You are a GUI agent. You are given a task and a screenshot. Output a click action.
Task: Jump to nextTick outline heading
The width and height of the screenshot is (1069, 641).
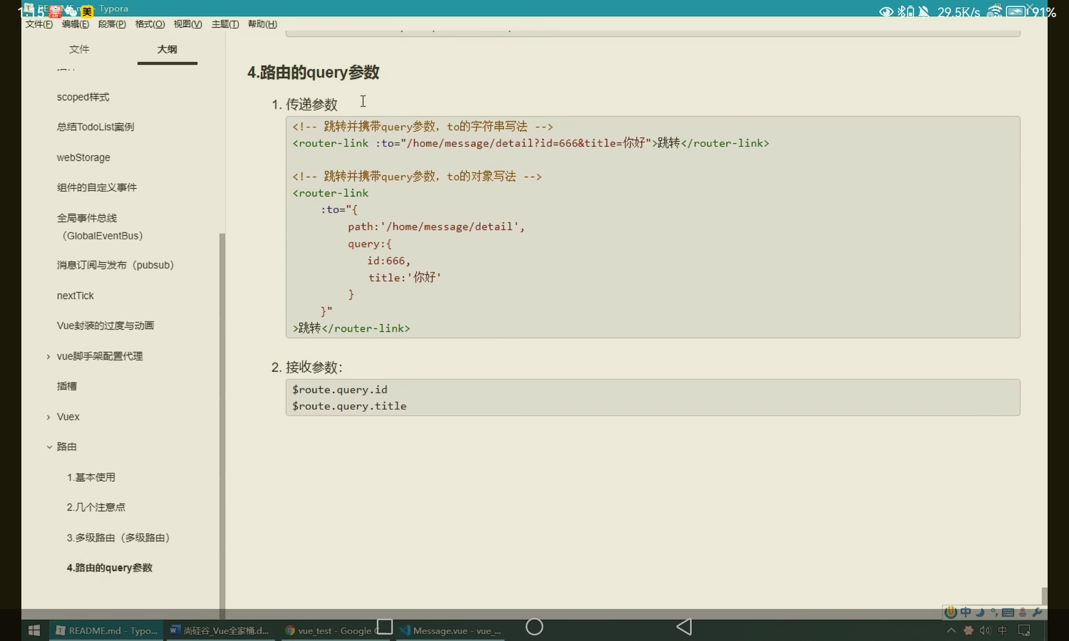click(75, 295)
